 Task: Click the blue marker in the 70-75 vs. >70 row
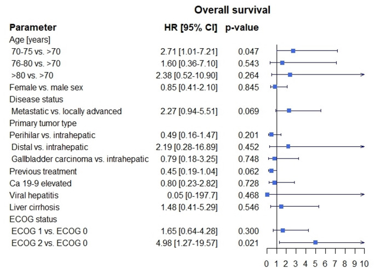(x=293, y=50)
